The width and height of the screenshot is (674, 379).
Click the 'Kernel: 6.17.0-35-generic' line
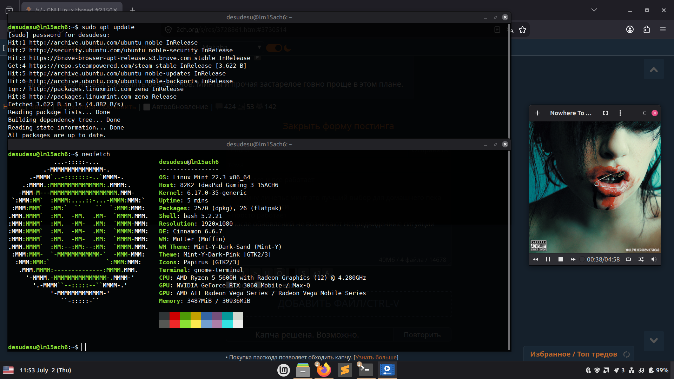tap(203, 193)
